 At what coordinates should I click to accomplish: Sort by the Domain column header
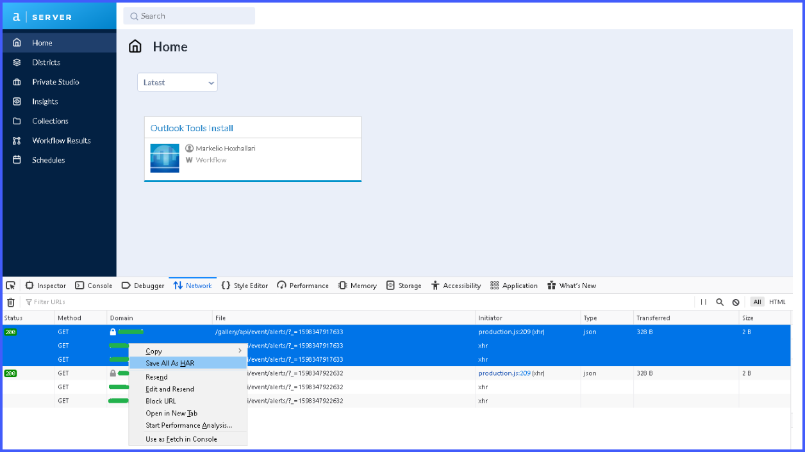160,318
